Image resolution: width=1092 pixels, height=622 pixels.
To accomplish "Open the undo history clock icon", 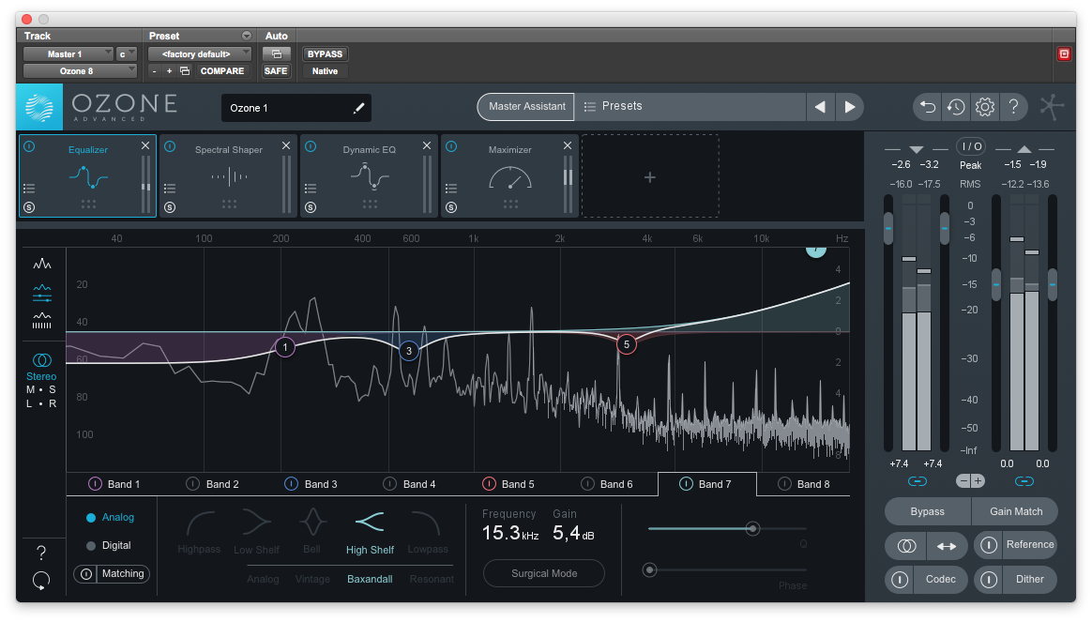I will coord(955,107).
